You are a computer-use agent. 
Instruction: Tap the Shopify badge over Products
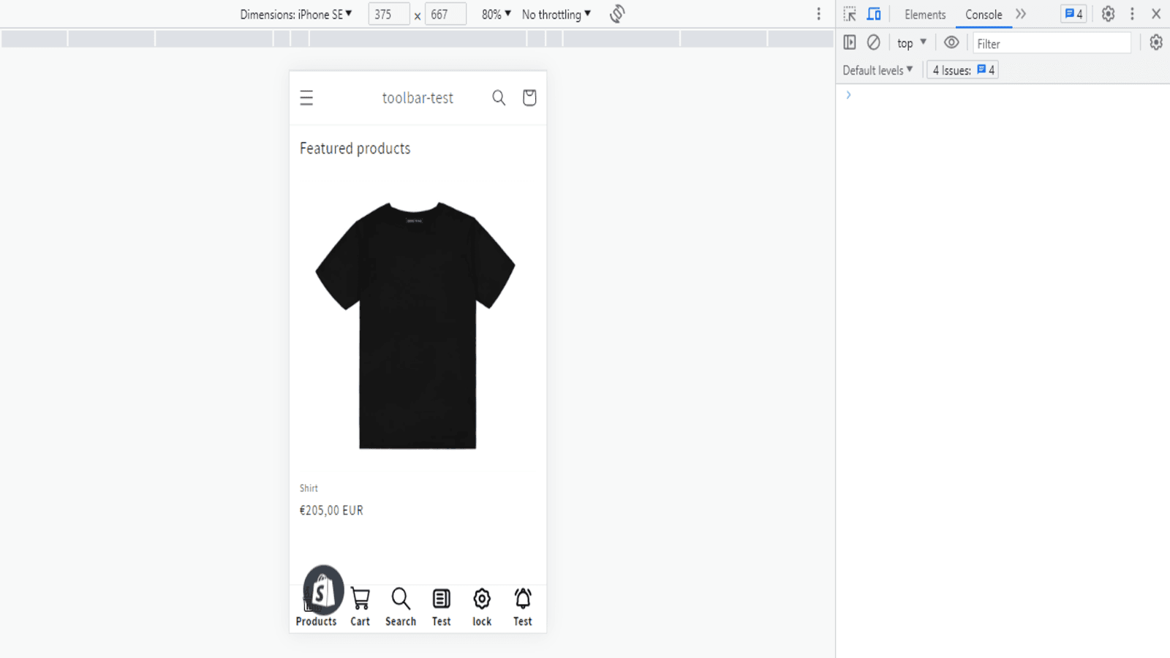[322, 589]
